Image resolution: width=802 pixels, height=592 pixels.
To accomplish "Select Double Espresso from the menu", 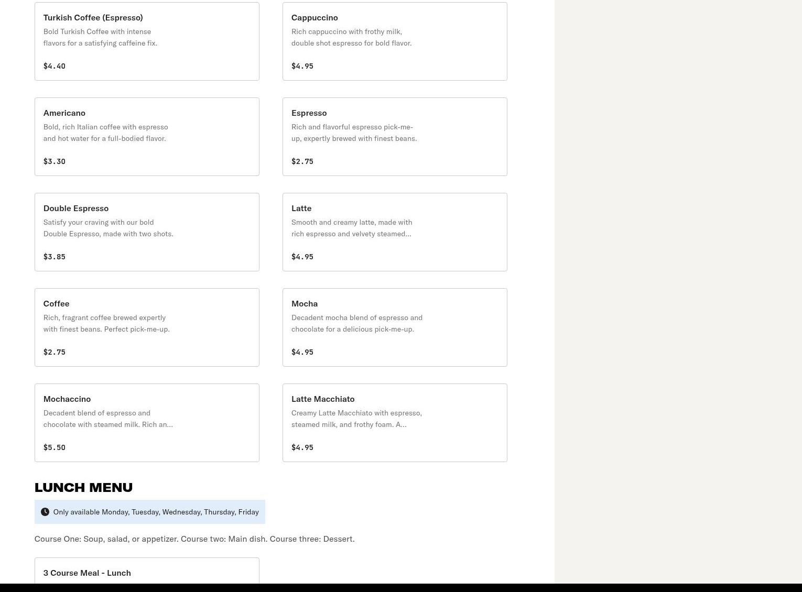I will (147, 232).
